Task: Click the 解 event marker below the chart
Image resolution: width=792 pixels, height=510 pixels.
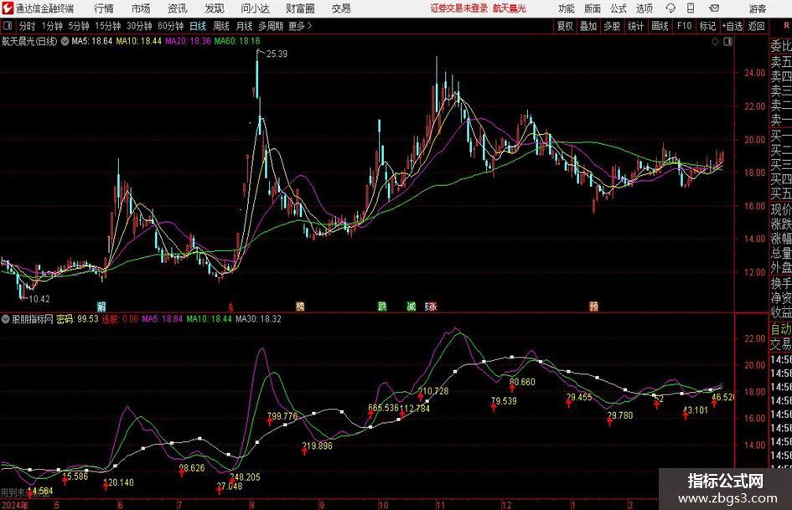Action: [101, 306]
